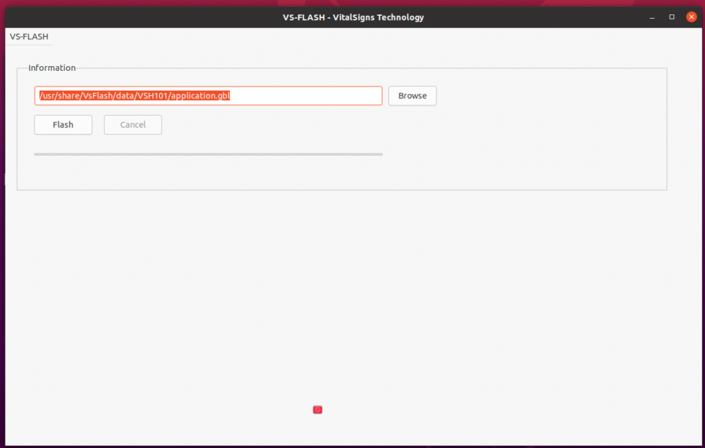Image resolution: width=705 pixels, height=448 pixels.
Task: Click Browse to choose a firmware file
Action: [412, 96]
